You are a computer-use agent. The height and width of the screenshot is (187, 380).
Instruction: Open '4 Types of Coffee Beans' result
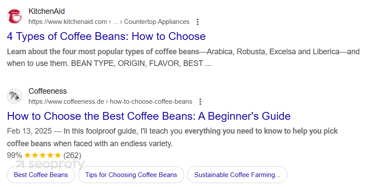(x=106, y=36)
